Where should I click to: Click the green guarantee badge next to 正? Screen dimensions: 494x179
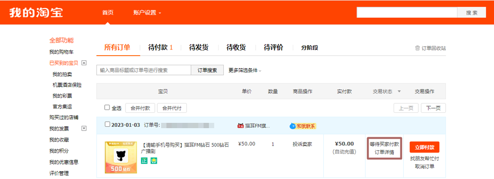[x=154, y=161]
